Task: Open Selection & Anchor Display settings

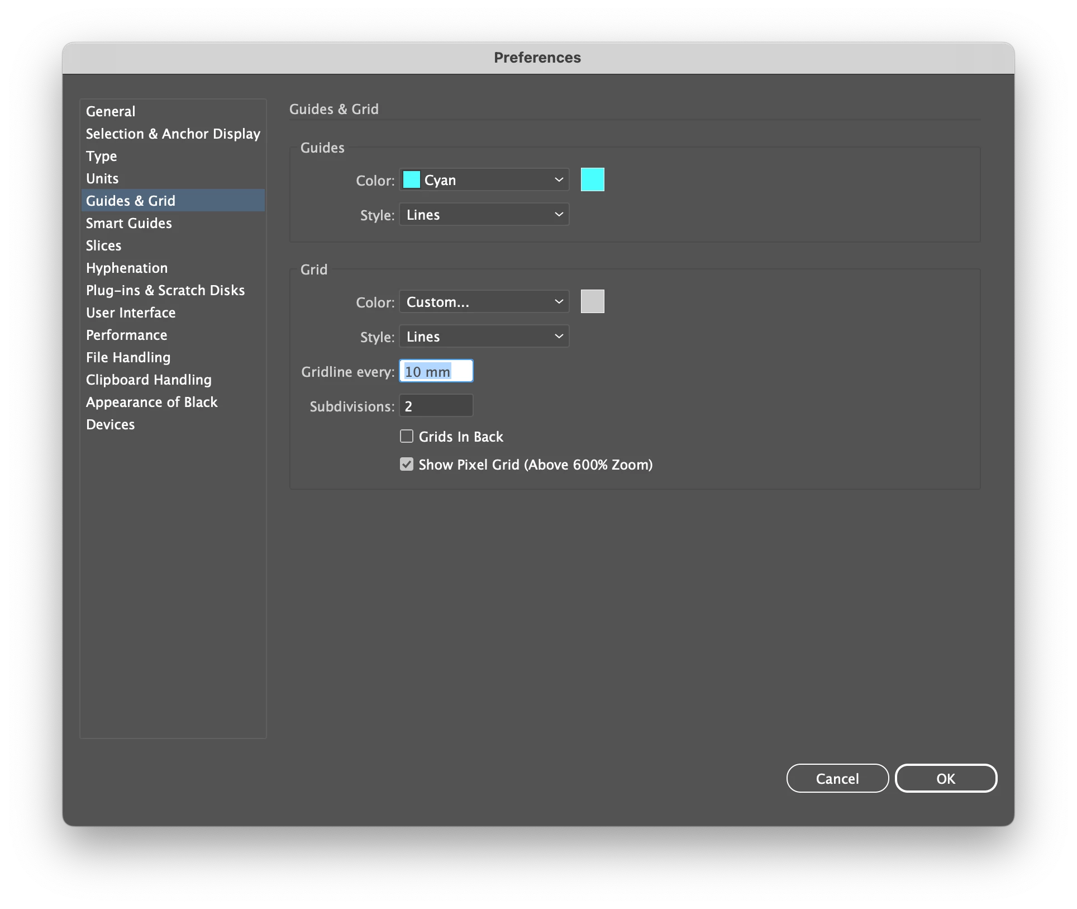Action: (x=173, y=134)
